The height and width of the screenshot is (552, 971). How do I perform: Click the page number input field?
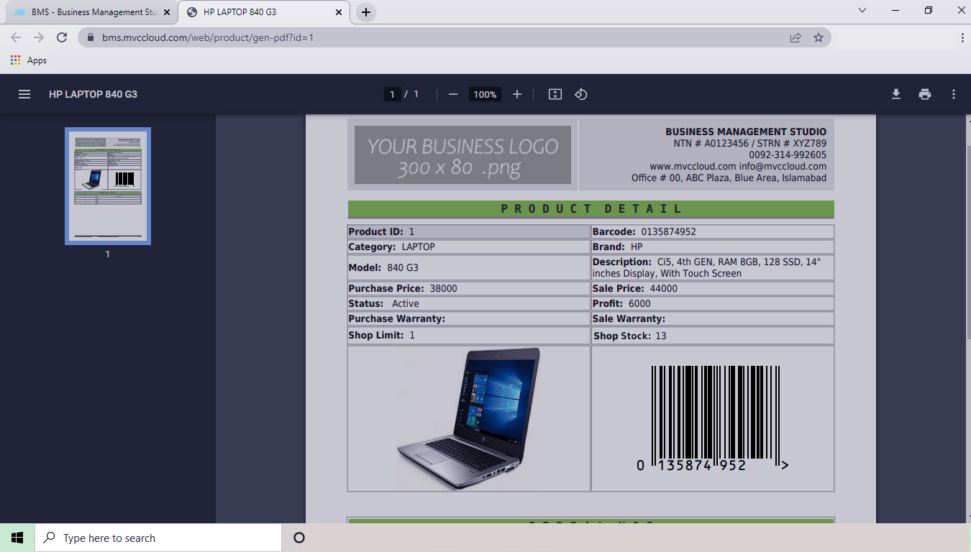[x=392, y=94]
